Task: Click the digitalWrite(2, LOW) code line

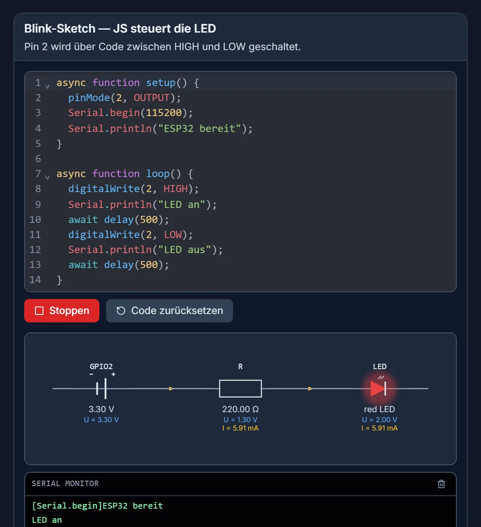Action: pos(130,235)
